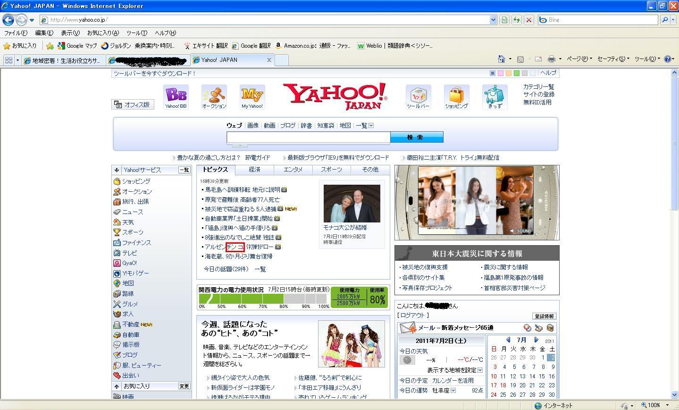The height and width of the screenshot is (410, 679).
Task: Open the 被災地の復興支援 link
Action: pos(425,267)
